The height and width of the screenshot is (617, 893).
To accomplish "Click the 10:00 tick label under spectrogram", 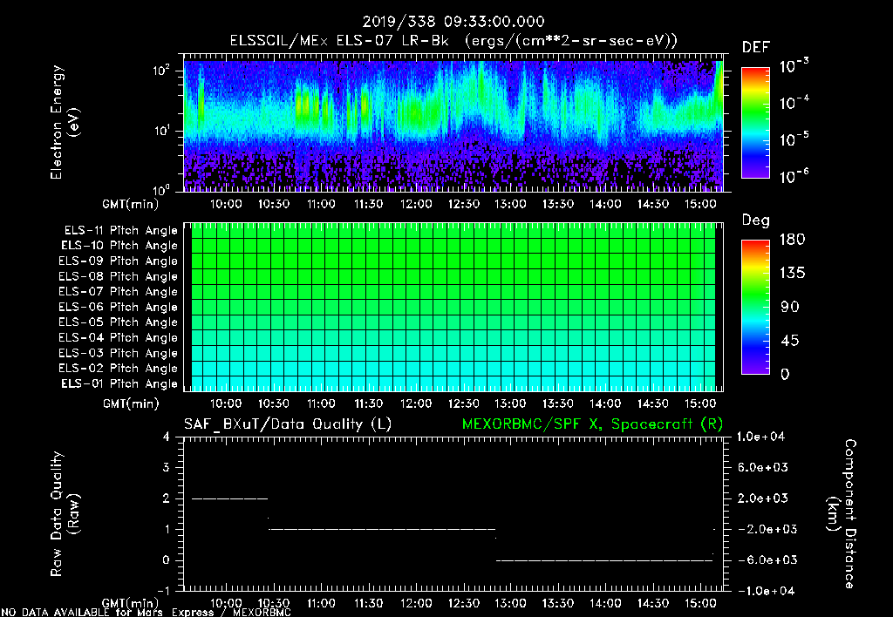I will click(x=226, y=204).
